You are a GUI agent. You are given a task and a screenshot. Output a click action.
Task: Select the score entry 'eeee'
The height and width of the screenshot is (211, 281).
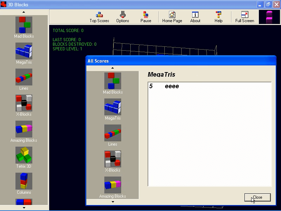coord(172,86)
